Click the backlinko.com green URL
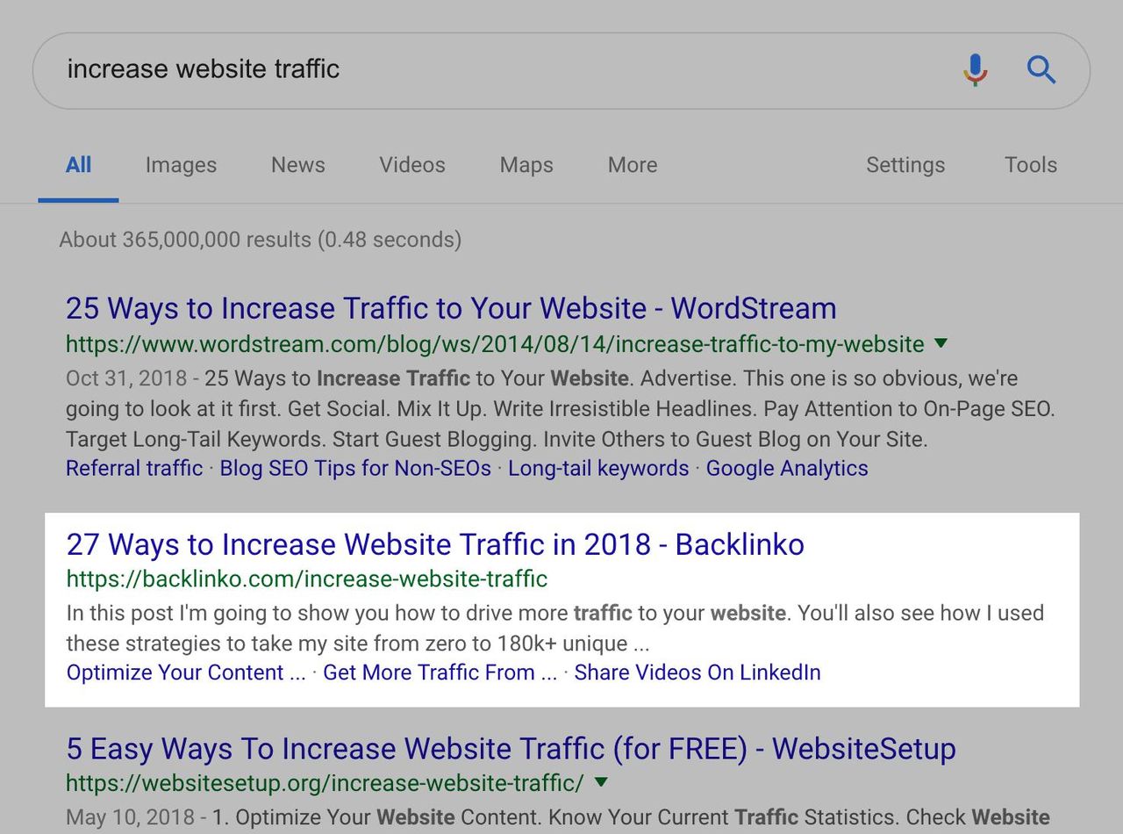 (x=307, y=579)
